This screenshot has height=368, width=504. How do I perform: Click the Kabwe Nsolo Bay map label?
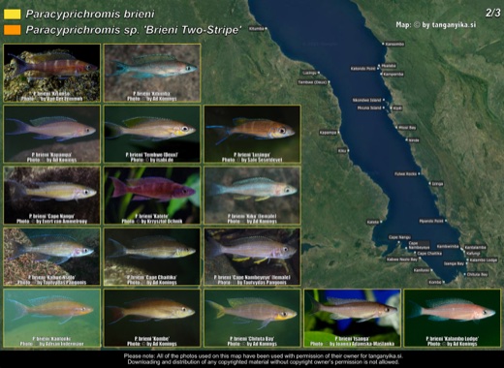[402, 260]
